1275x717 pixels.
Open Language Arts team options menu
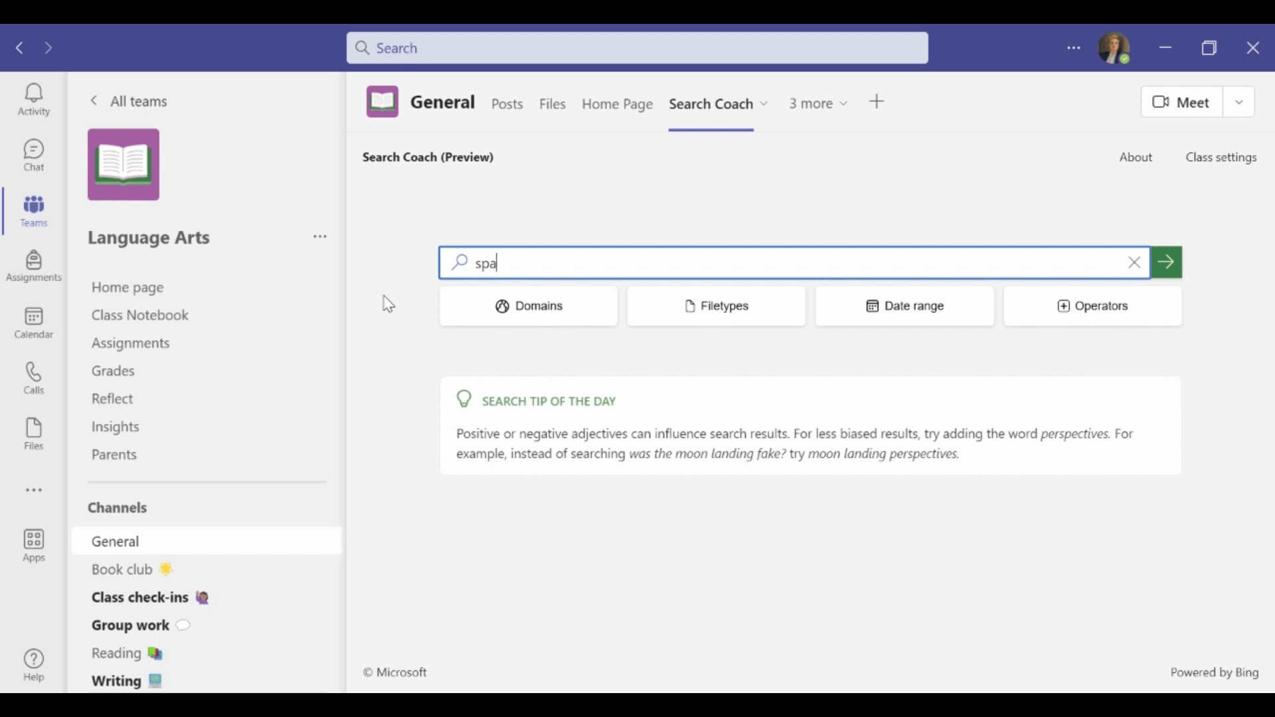319,236
